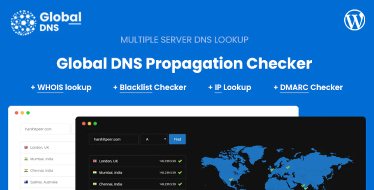Click London, UK text in dark window
This screenshot has height=190, width=374.
(108, 161)
